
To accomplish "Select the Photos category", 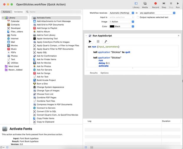I will [x=14, y=56].
